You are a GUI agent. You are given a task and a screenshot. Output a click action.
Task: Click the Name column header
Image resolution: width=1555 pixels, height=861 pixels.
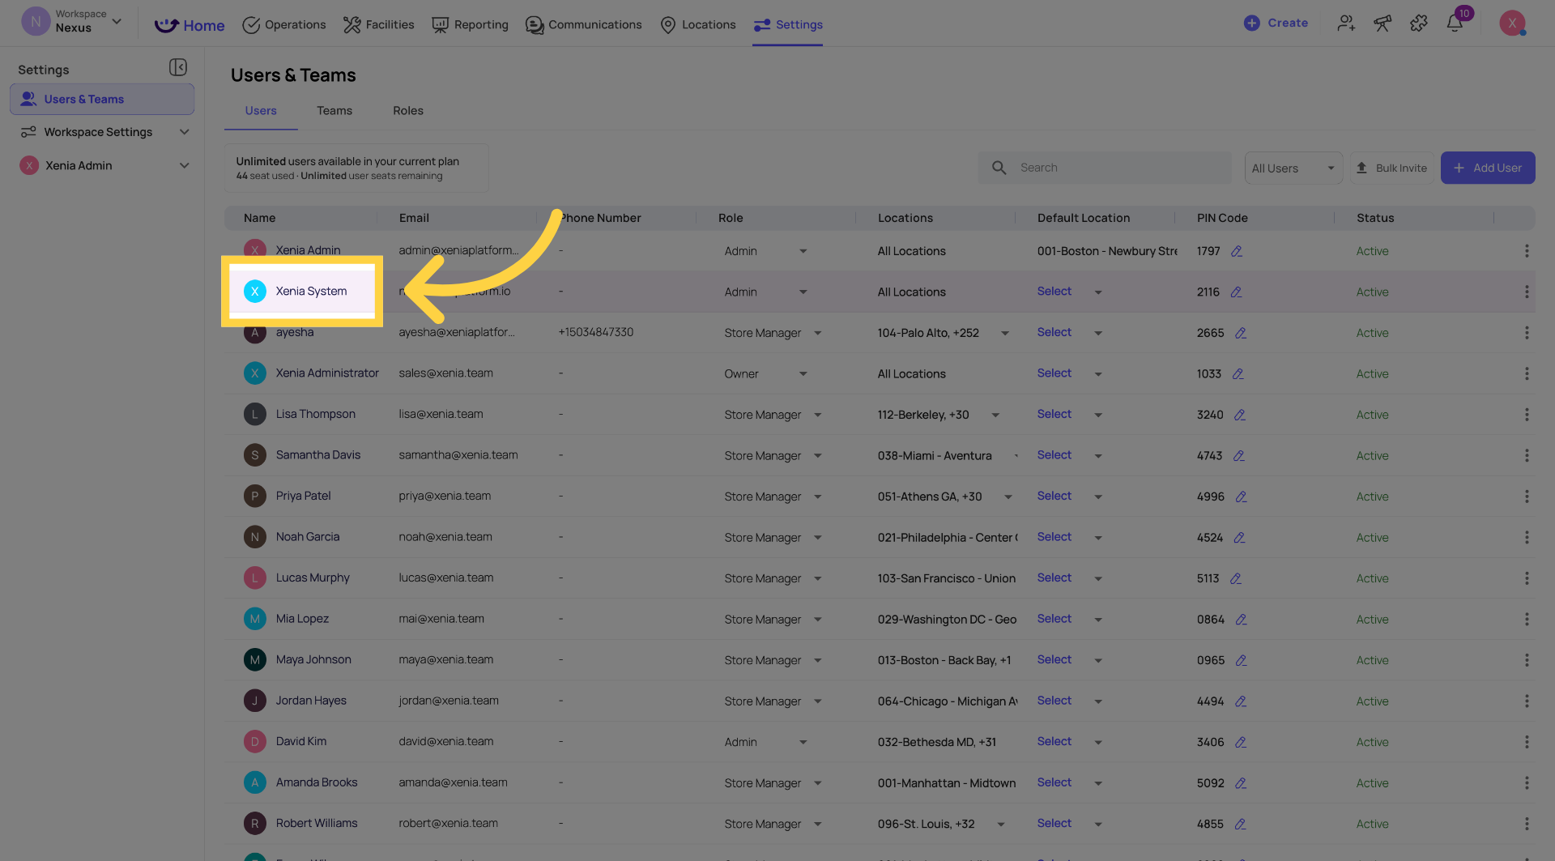[259, 218]
